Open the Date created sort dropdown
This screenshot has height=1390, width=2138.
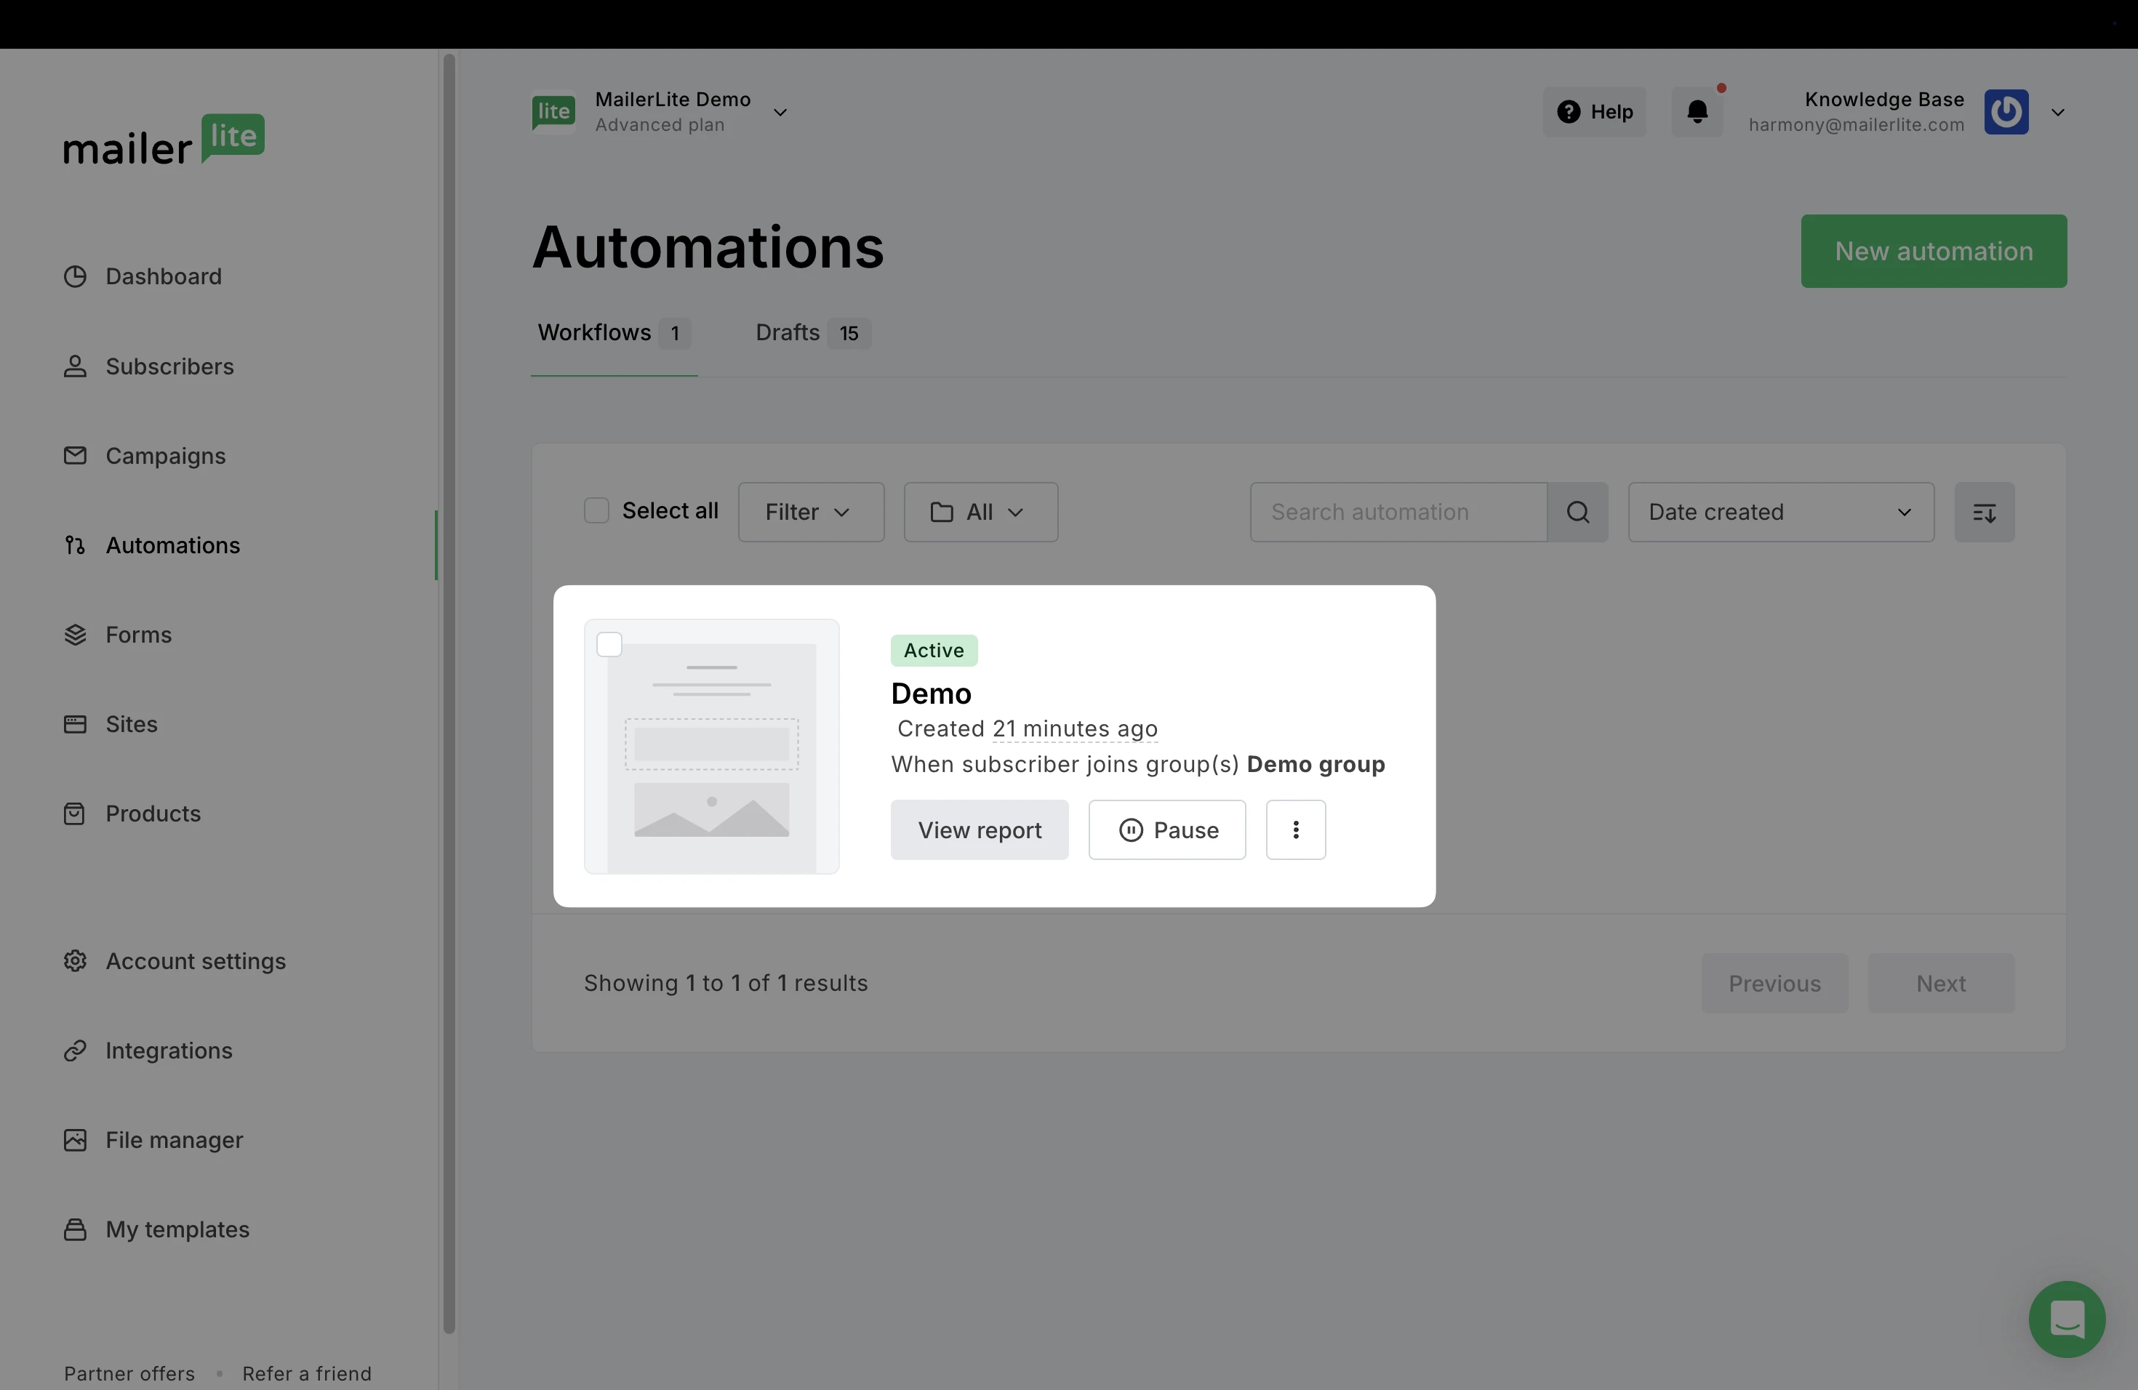1780,512
